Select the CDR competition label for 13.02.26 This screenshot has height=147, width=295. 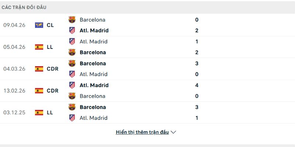click(x=52, y=90)
